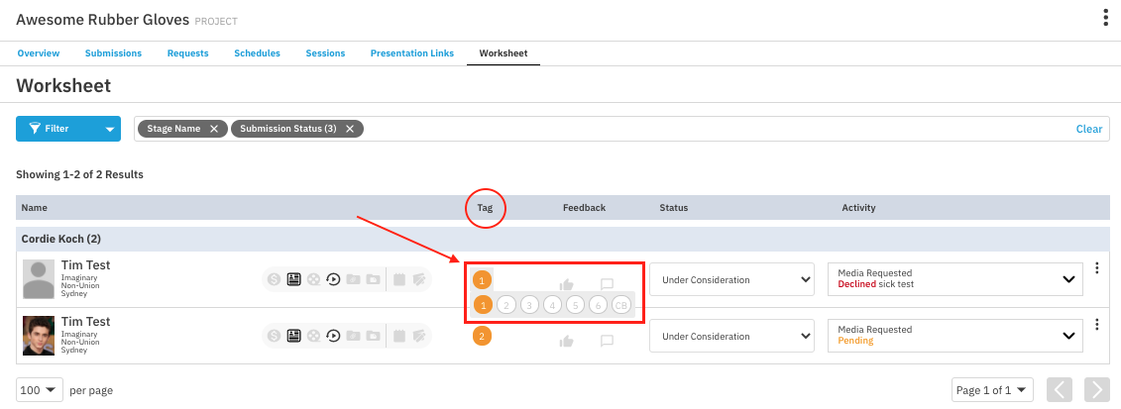The height and width of the screenshot is (409, 1121).
Task: Open the 100 per page dropdown
Action: click(x=40, y=390)
